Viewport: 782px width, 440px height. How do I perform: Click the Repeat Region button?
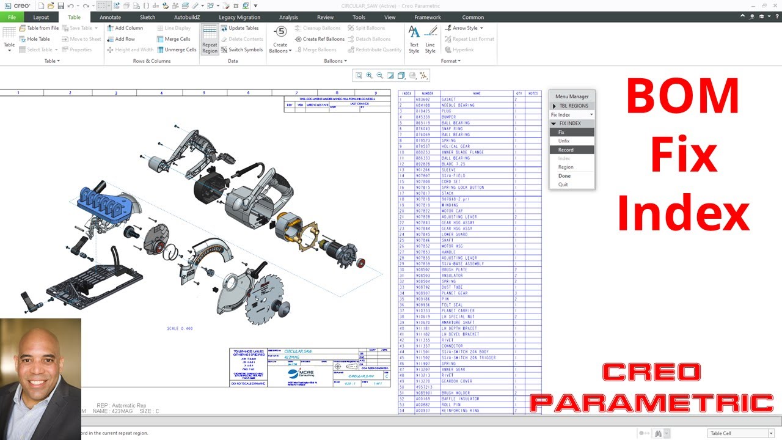tap(210, 40)
